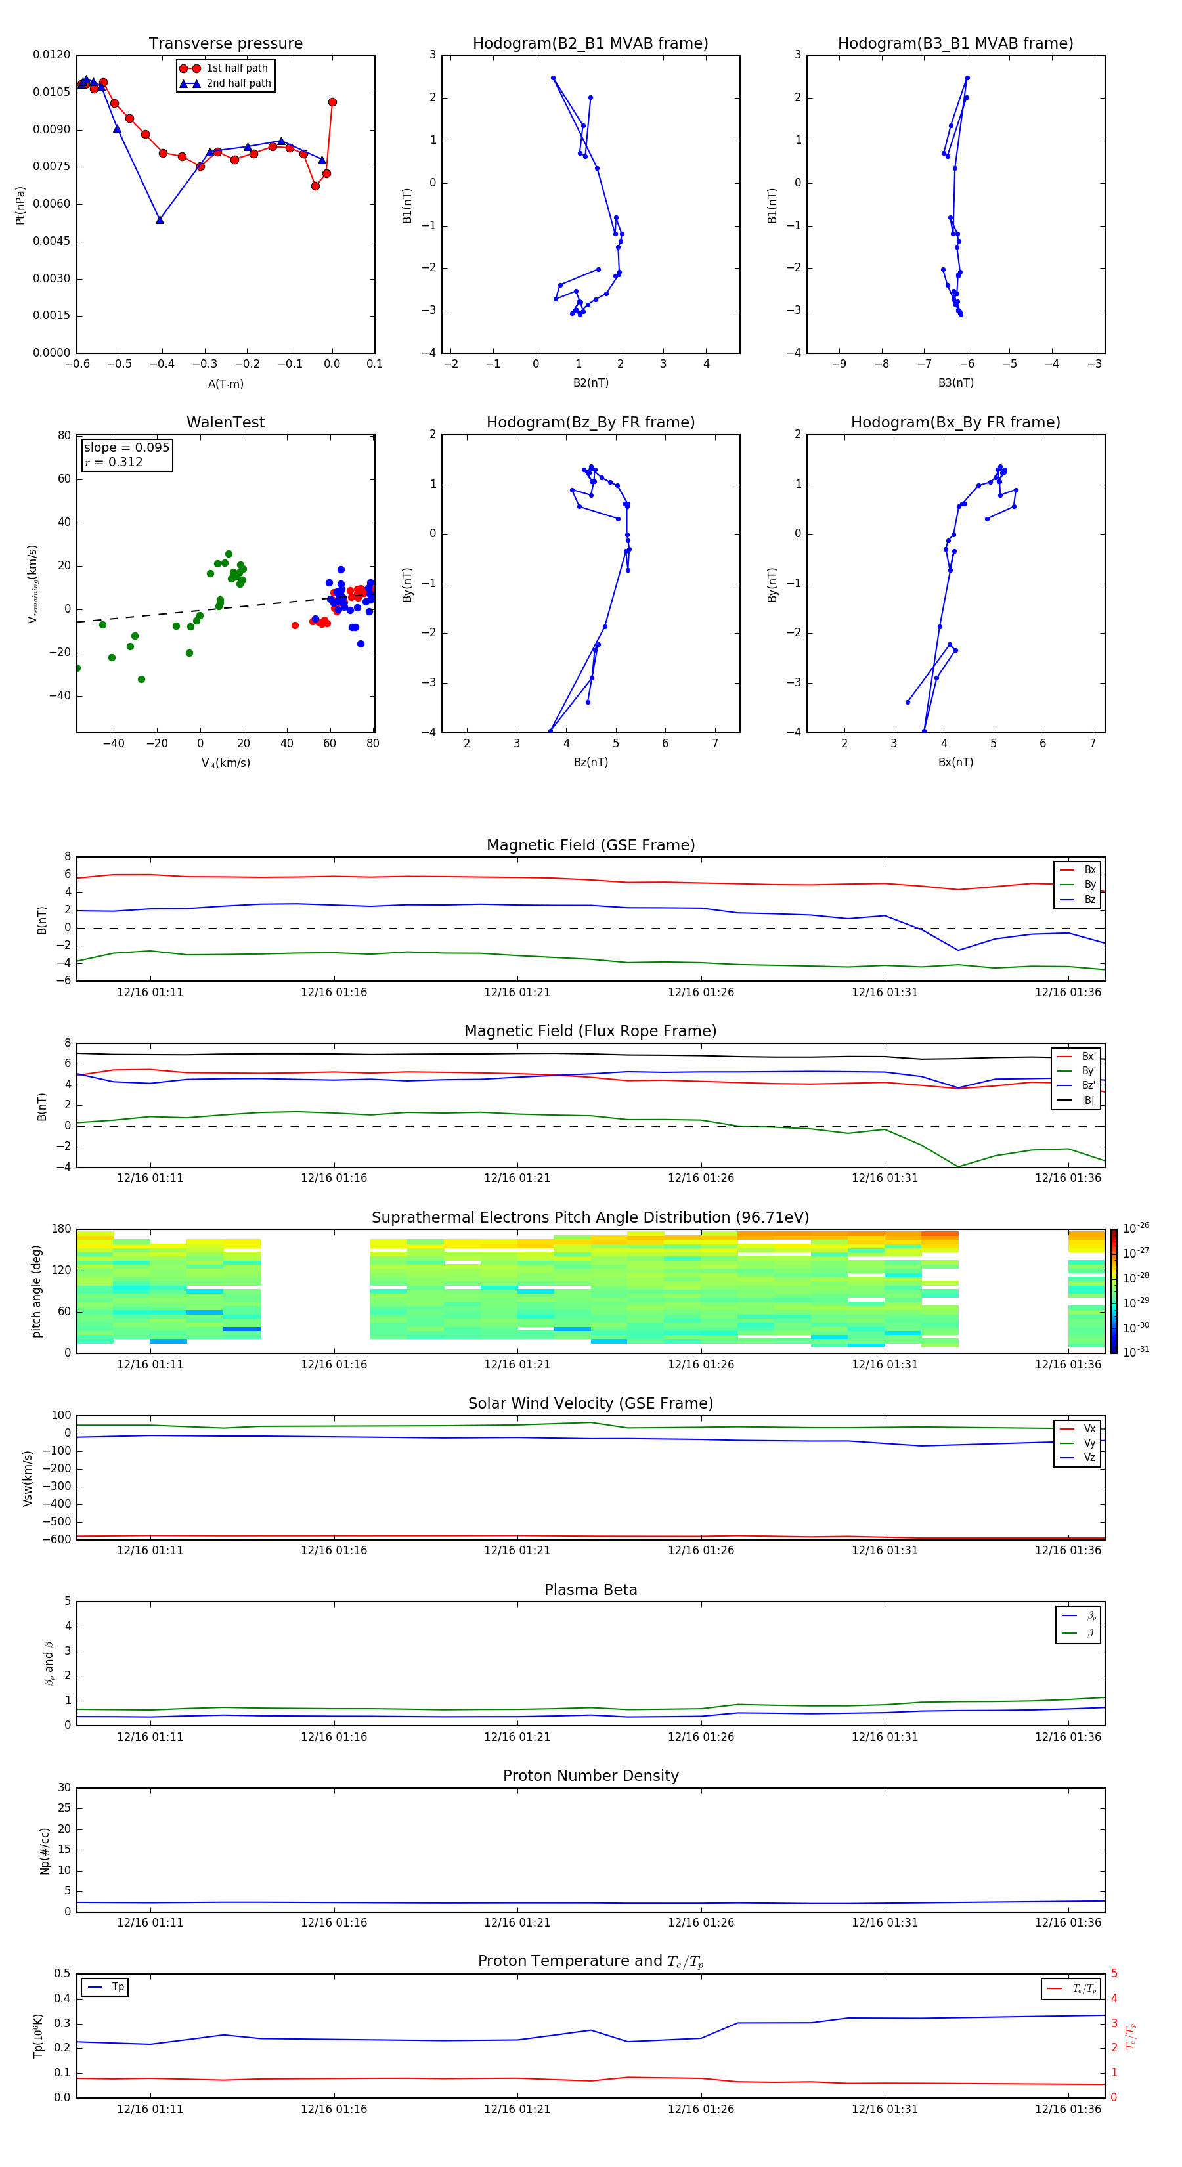The image size is (1182, 2167).
Task: Click the 'Pt(nPa)' axis label
Action: pyautogui.click(x=20, y=206)
